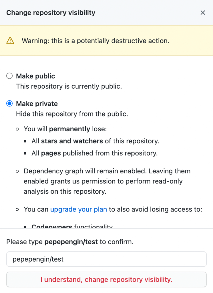Click the You will permanently lose line

coord(65,129)
